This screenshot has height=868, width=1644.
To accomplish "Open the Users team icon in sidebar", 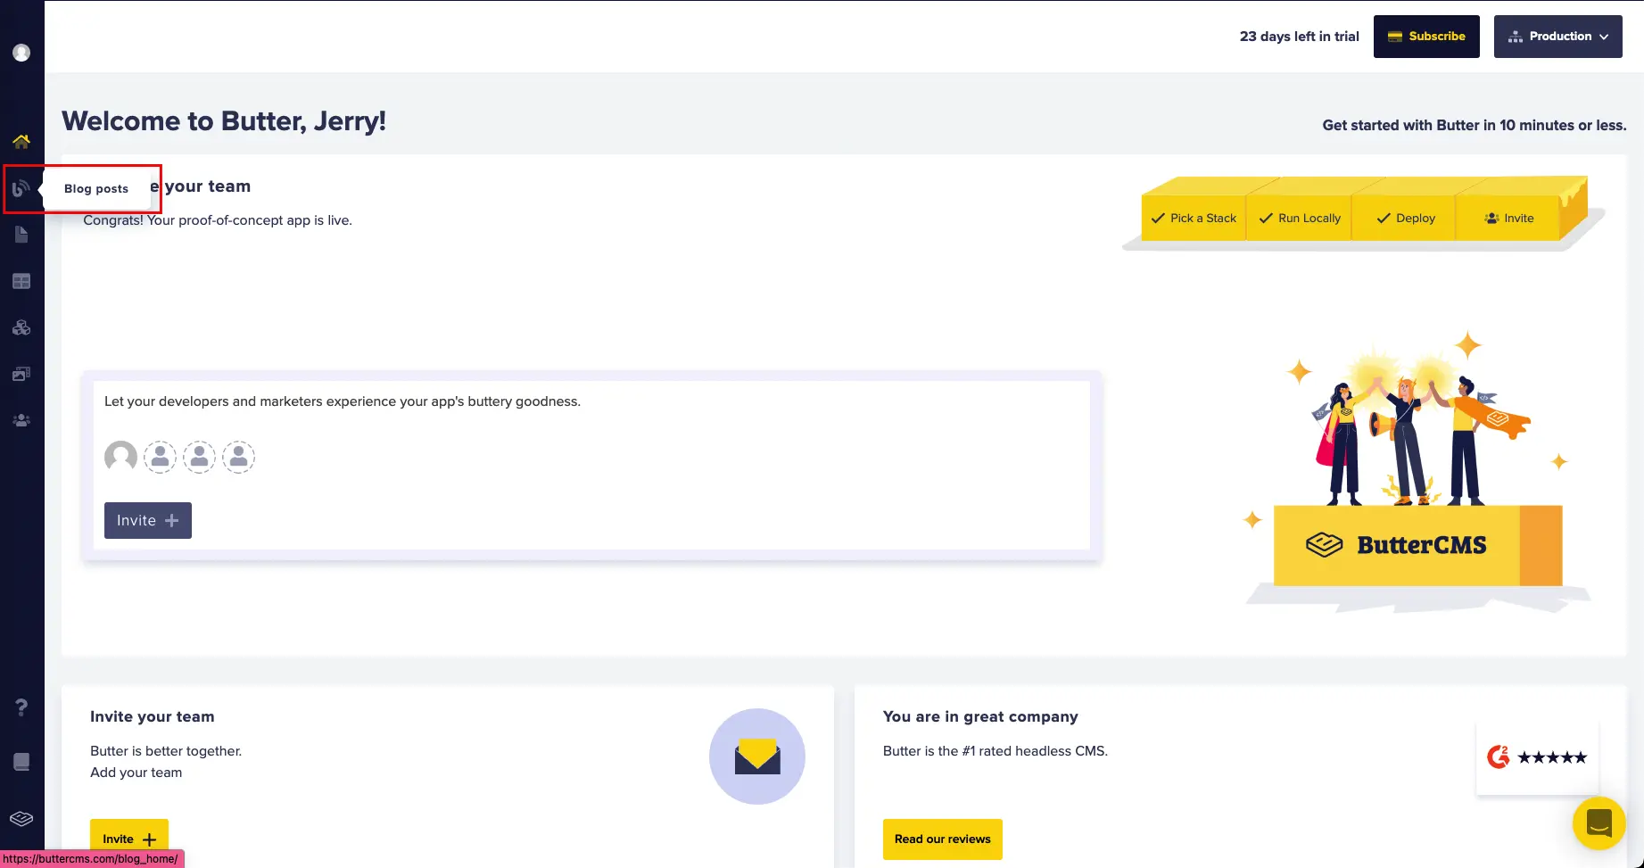I will [x=21, y=420].
